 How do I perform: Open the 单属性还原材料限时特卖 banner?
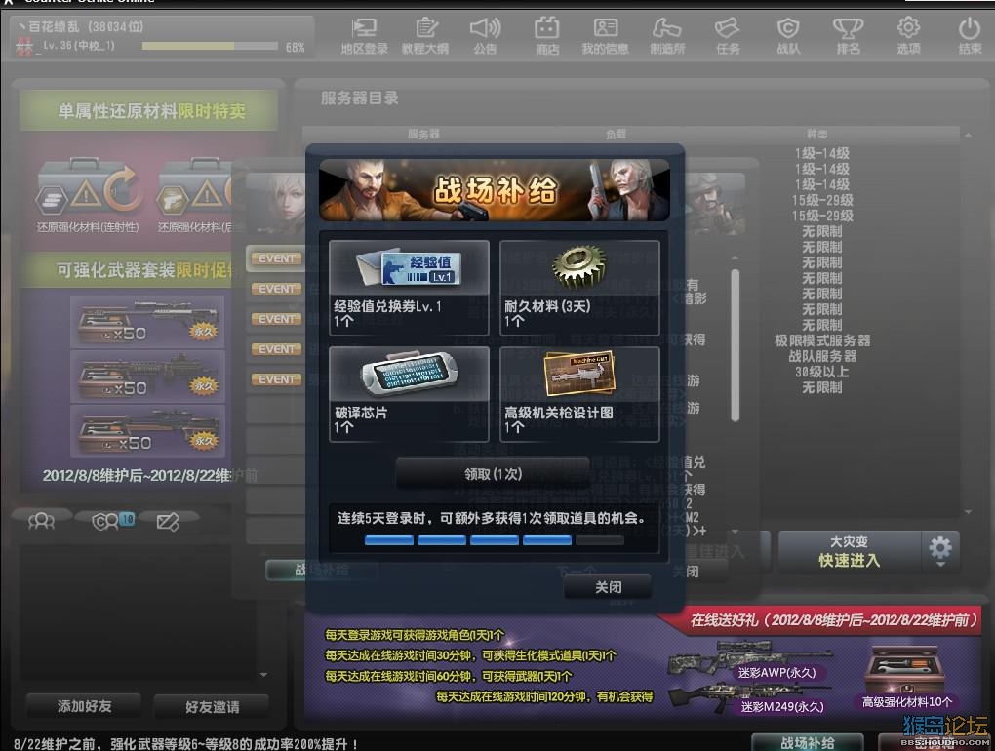click(148, 111)
